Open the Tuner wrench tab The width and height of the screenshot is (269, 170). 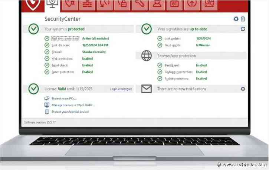tap(140, 5)
